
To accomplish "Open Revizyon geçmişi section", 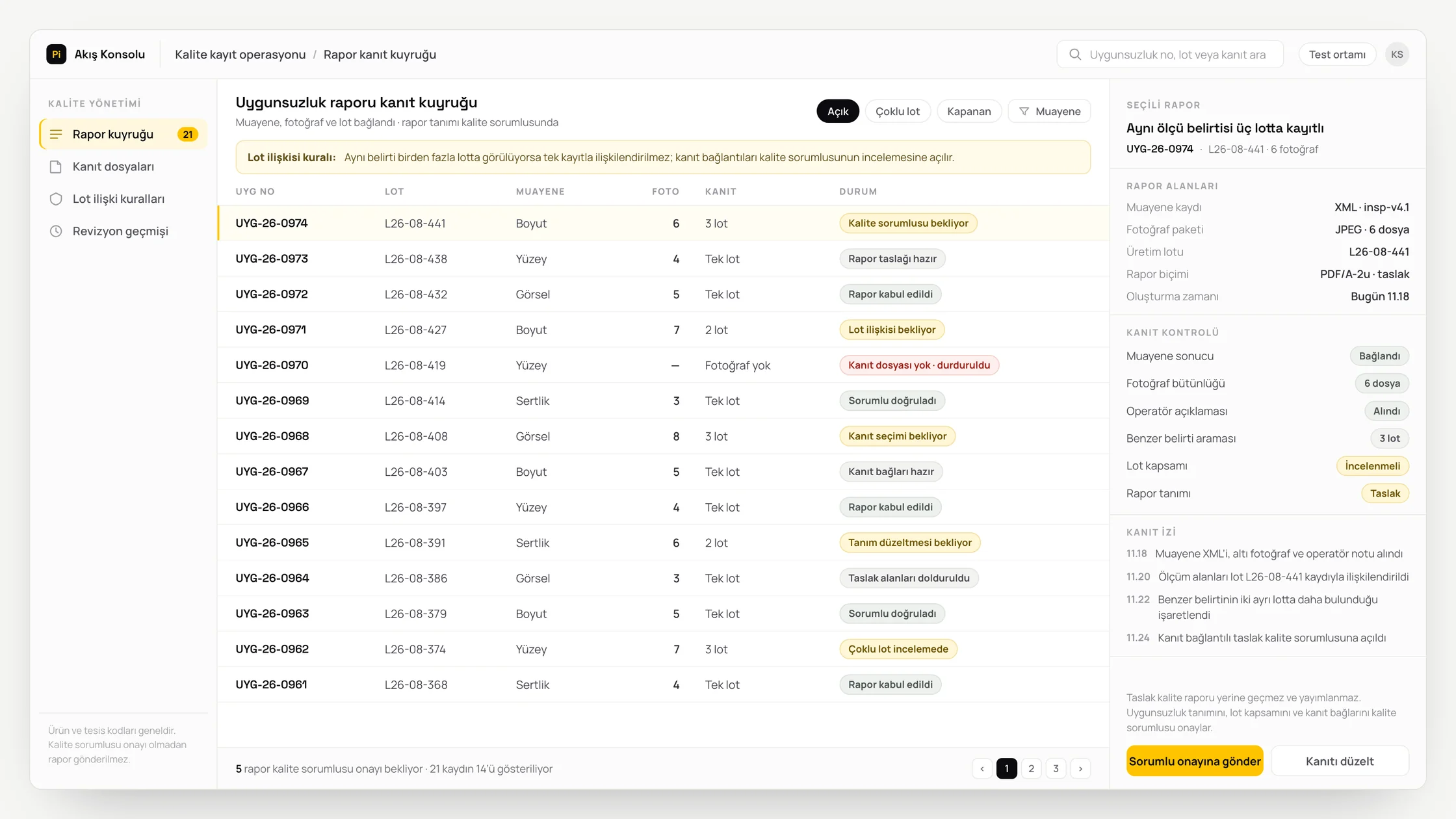I will click(123, 231).
